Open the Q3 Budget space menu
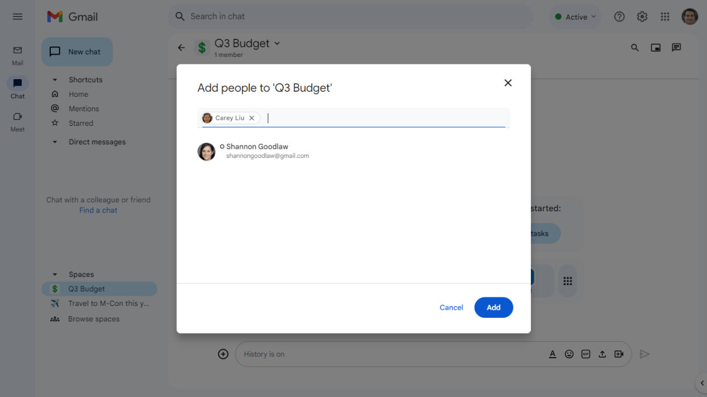Screen dimensions: 707x397 (277, 43)
